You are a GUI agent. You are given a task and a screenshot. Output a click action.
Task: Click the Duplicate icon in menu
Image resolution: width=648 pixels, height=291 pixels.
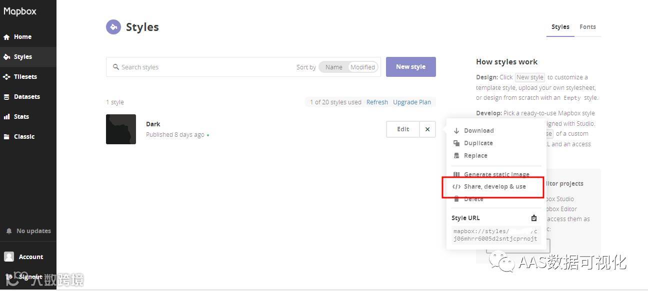pyautogui.click(x=456, y=143)
